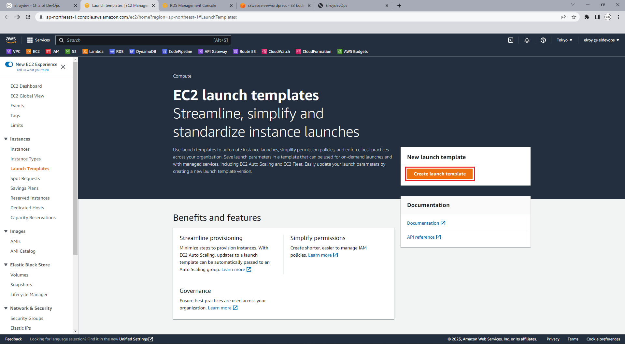This screenshot has width=625, height=344.
Task: Reload the page with browser refresh icon
Action: tap(28, 17)
